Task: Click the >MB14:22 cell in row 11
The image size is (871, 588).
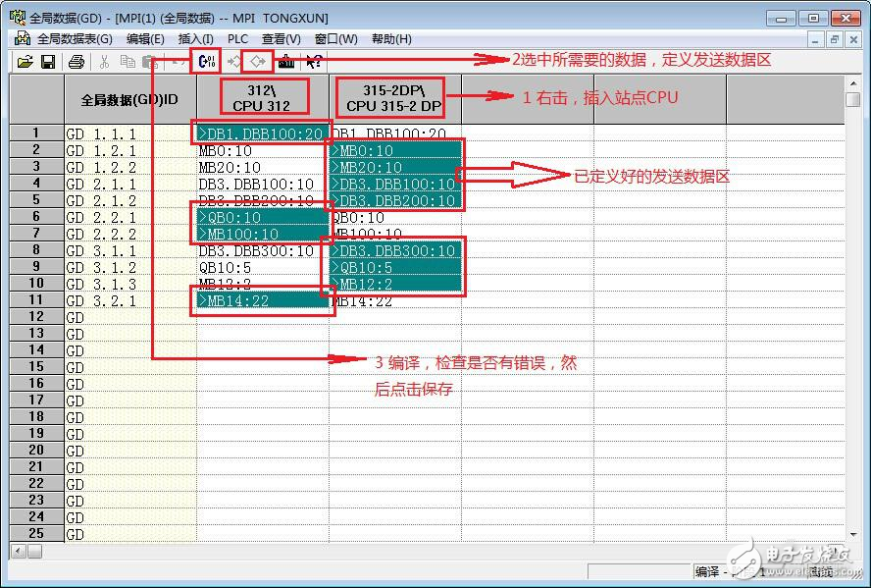Action: click(x=262, y=300)
